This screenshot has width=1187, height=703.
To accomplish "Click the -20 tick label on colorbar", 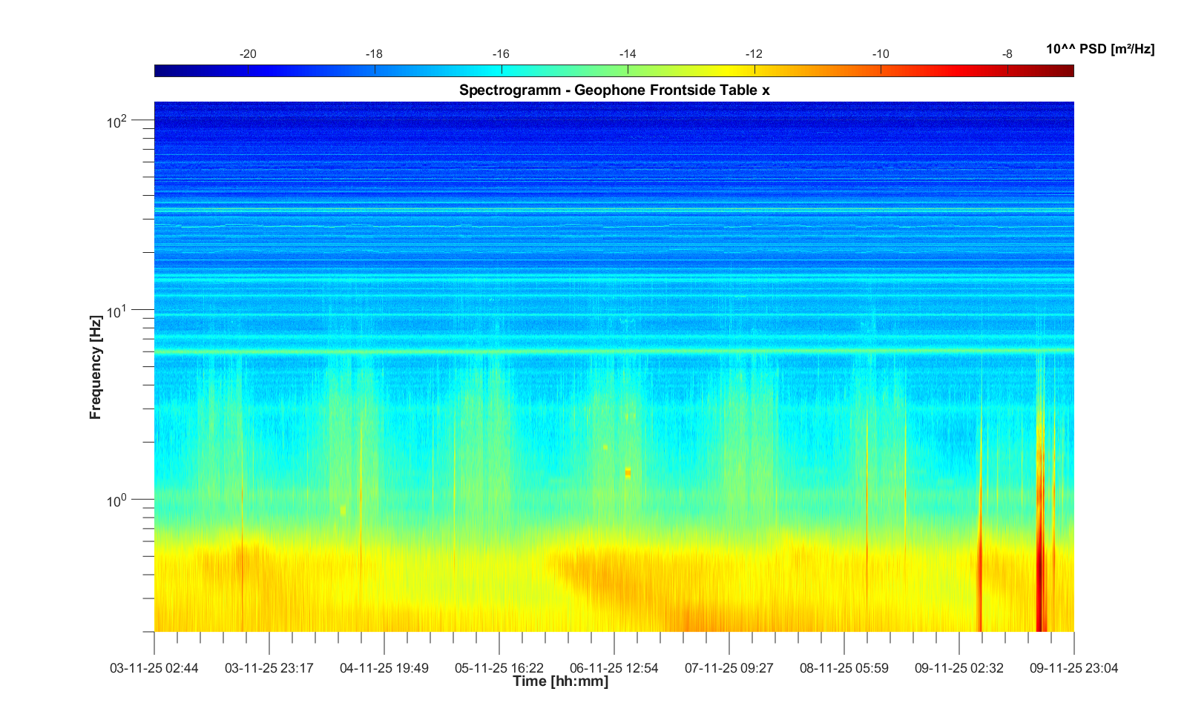I will click(248, 54).
